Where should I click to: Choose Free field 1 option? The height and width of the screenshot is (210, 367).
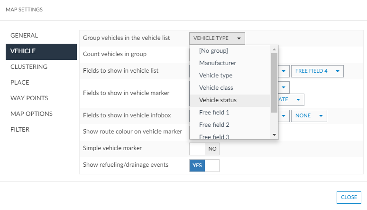point(214,113)
